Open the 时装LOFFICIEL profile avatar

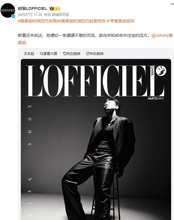coord(8,10)
